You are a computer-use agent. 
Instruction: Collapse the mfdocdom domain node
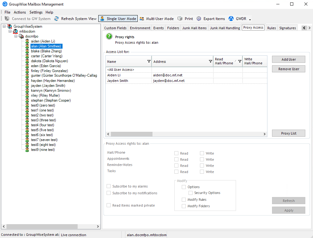(x=10, y=31)
